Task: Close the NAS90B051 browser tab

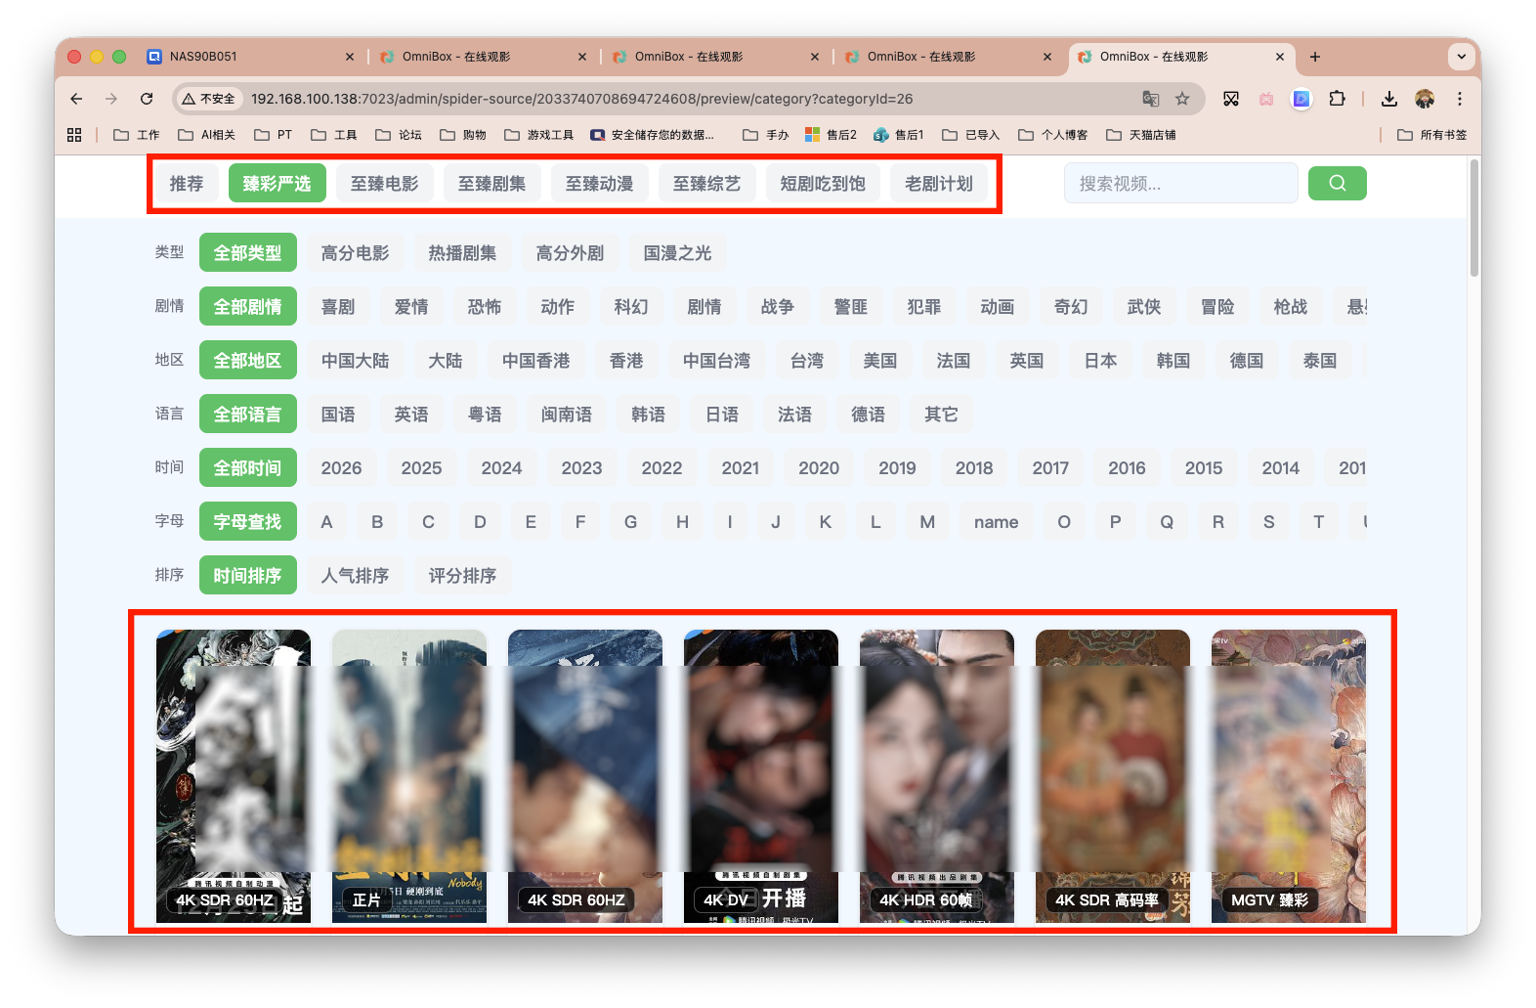Action: (x=350, y=57)
